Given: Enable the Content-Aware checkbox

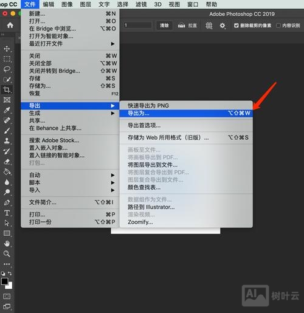Looking at the screenshot, I should click(278, 26).
